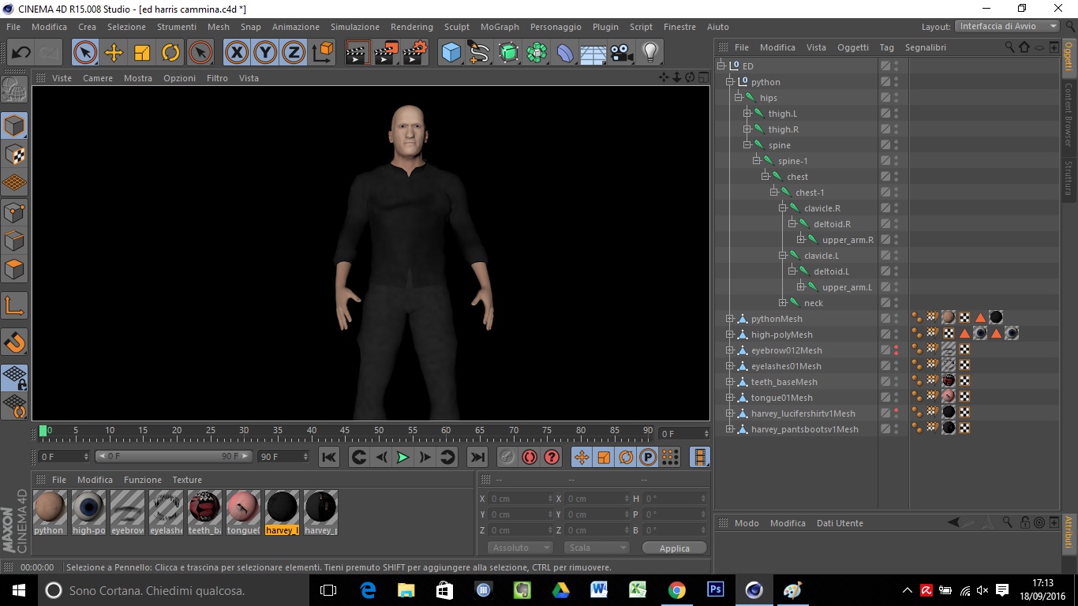The height and width of the screenshot is (606, 1078).
Task: Open the Layout dropdown Interfaccia di Avvio
Action: click(x=1008, y=26)
